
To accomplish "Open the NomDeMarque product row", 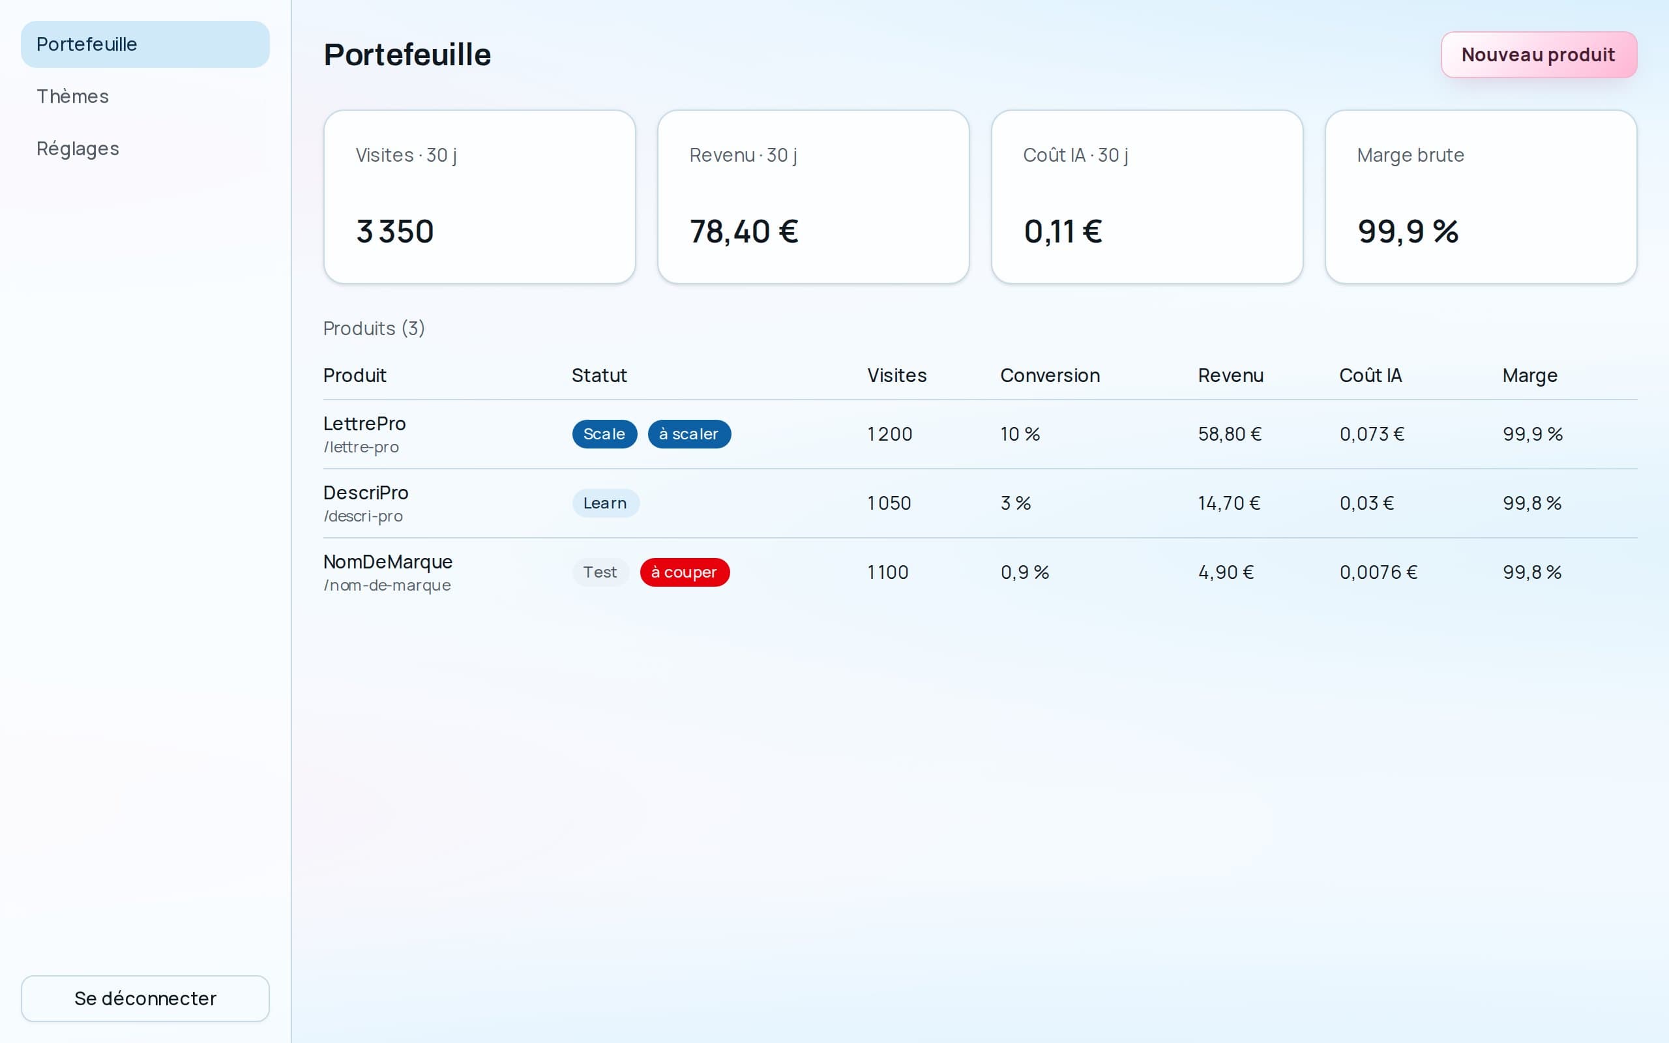I will 980,572.
